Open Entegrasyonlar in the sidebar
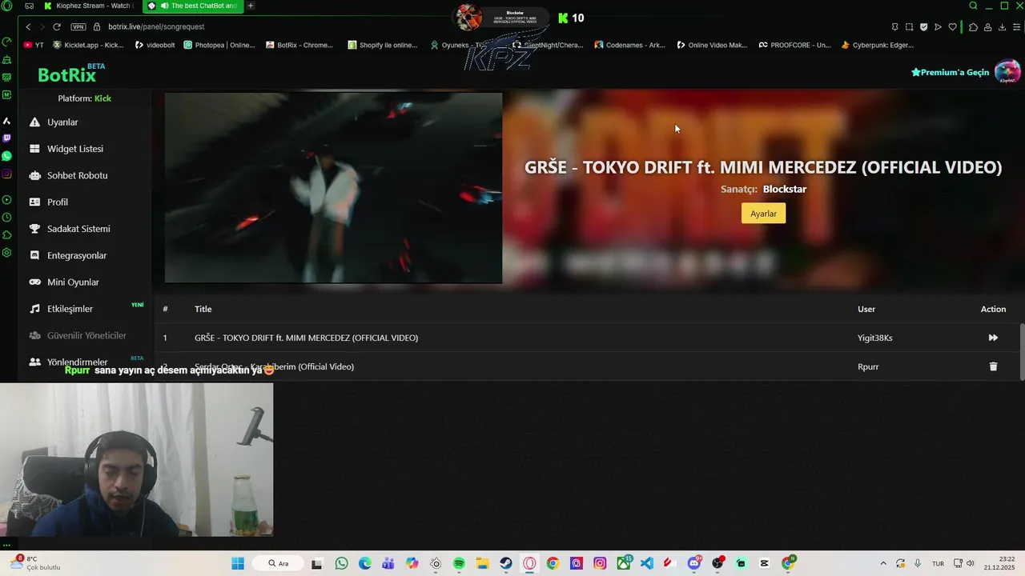 coord(68,255)
